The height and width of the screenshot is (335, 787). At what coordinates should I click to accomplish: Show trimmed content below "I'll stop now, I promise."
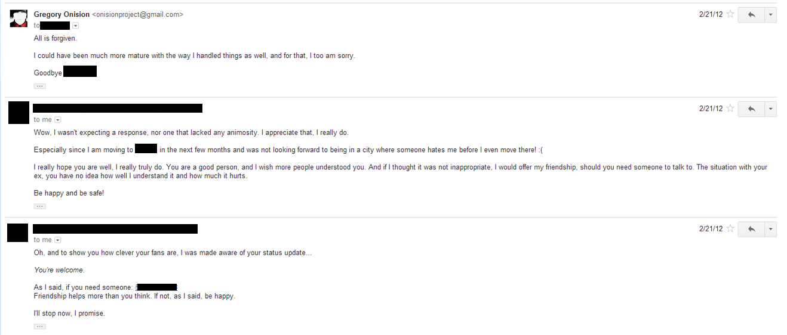click(39, 327)
